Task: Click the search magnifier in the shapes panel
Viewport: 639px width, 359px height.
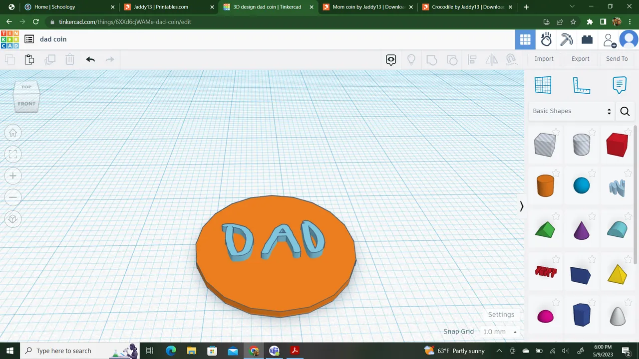Action: [x=625, y=111]
